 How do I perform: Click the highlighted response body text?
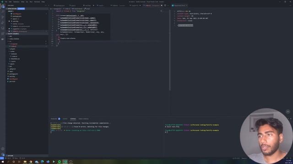[185, 26]
